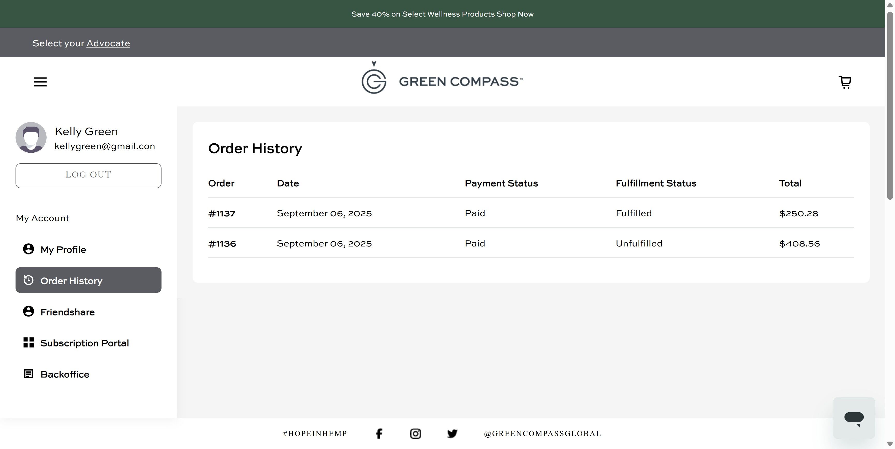
Task: Click the Payment Status column header
Action: (x=501, y=183)
